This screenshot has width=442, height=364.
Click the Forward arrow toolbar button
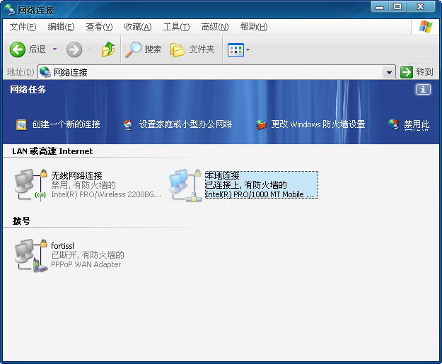[x=74, y=49]
